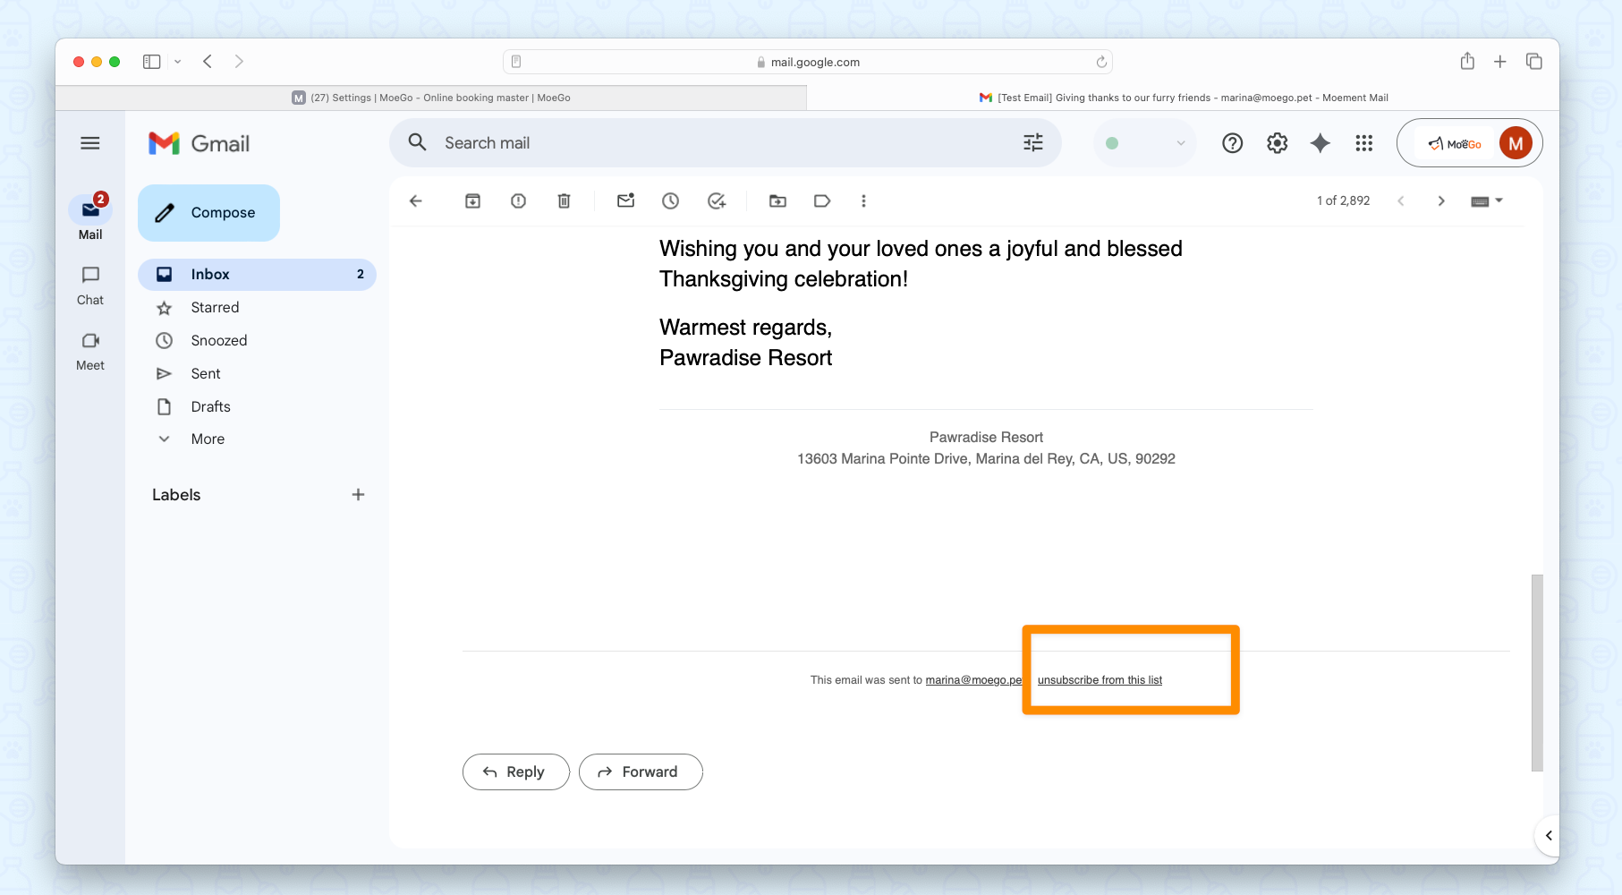Open the Move to folder icon
The image size is (1622, 895).
point(777,201)
